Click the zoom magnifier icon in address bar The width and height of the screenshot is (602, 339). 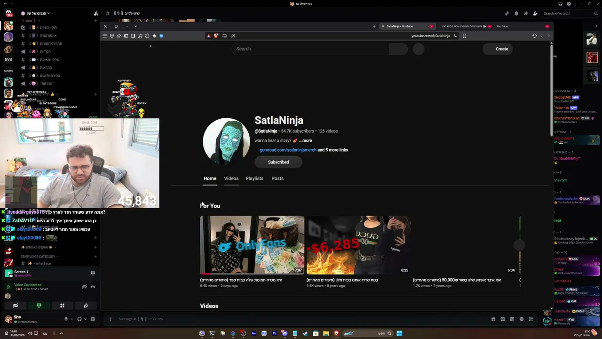pos(233,36)
